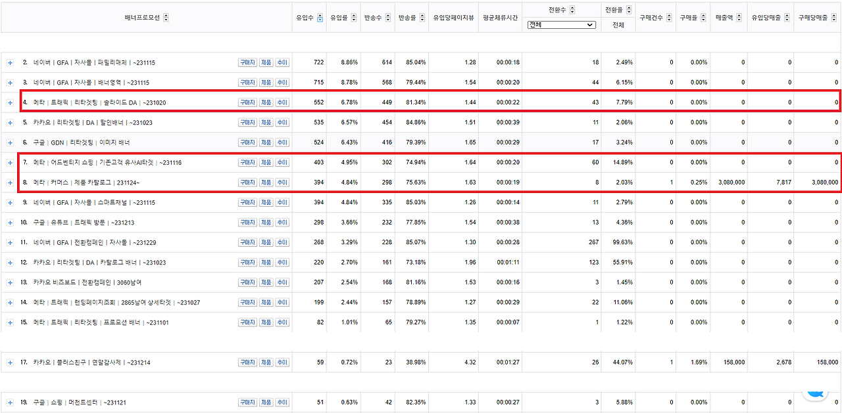Select promotion name 메타 | 커머스 | 제품 카탈로그
Screen dimensions: 842x413
[87, 183]
